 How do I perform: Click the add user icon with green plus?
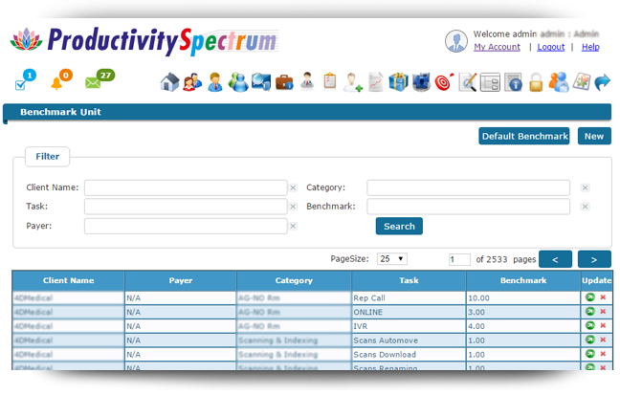[x=353, y=82]
